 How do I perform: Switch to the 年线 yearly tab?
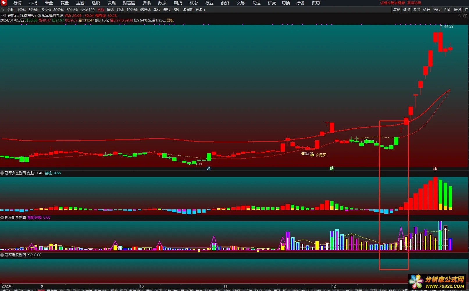(167, 10)
